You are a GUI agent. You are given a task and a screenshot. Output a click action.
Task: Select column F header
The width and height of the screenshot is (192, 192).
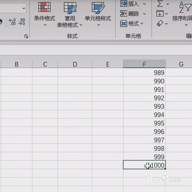144,64
